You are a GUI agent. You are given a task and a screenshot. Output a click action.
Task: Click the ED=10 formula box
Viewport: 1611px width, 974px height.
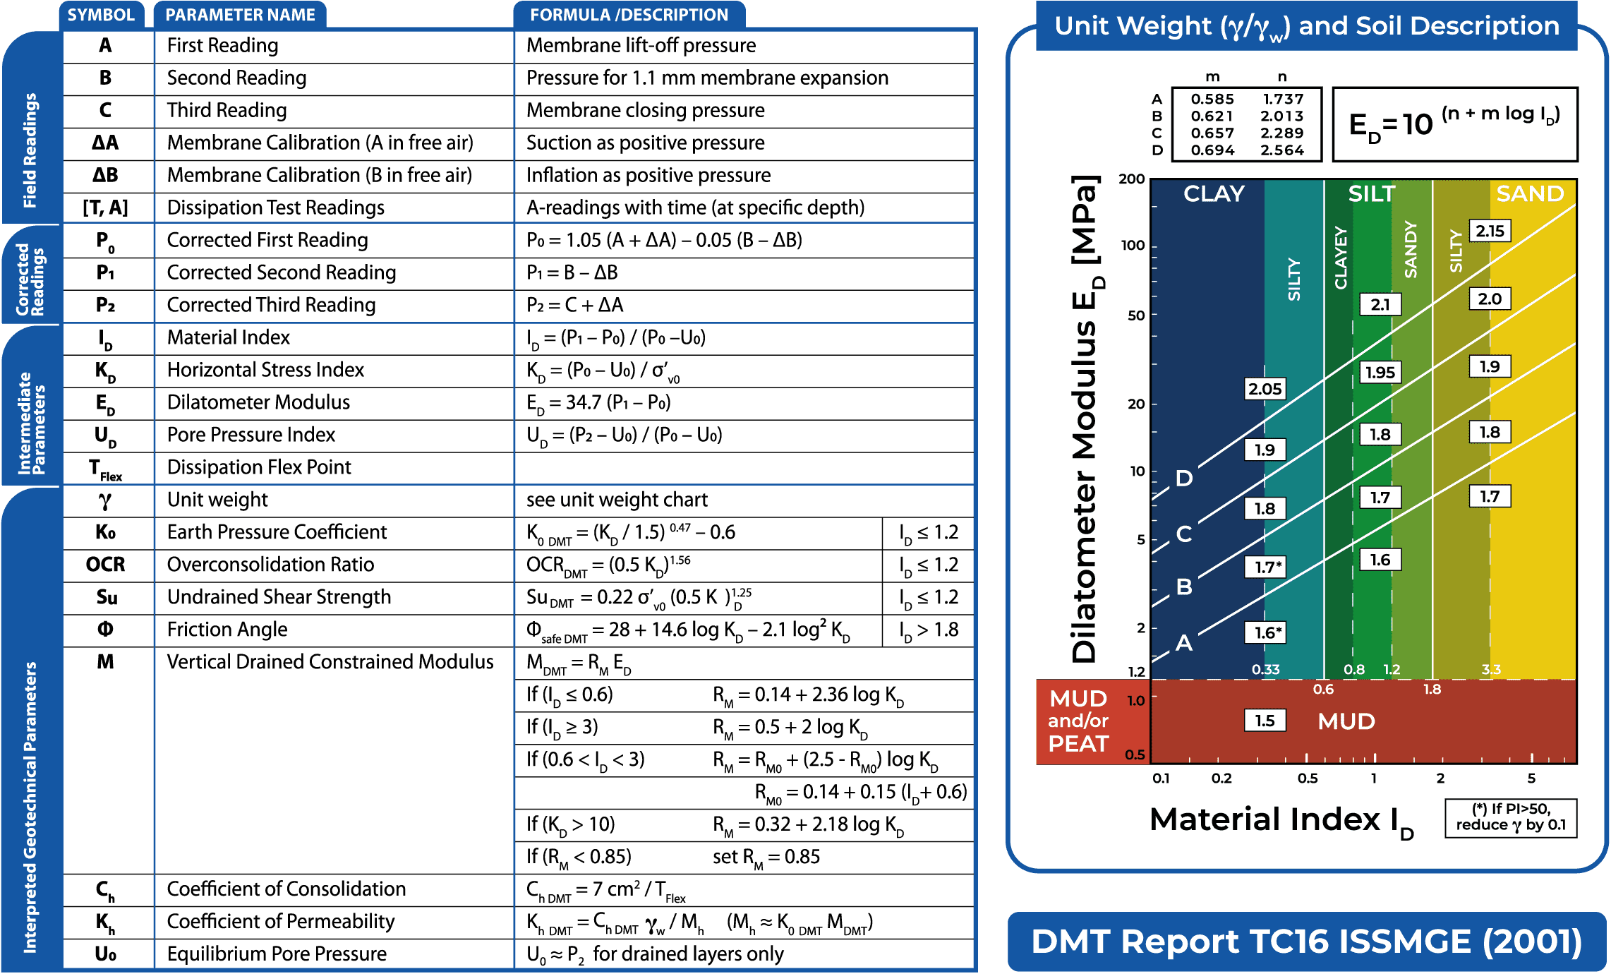point(1454,124)
